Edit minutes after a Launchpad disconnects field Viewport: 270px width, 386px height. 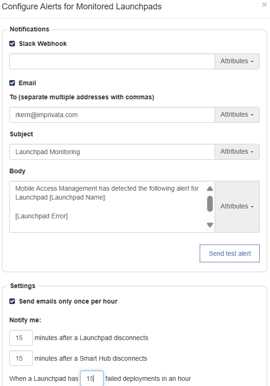point(21,338)
